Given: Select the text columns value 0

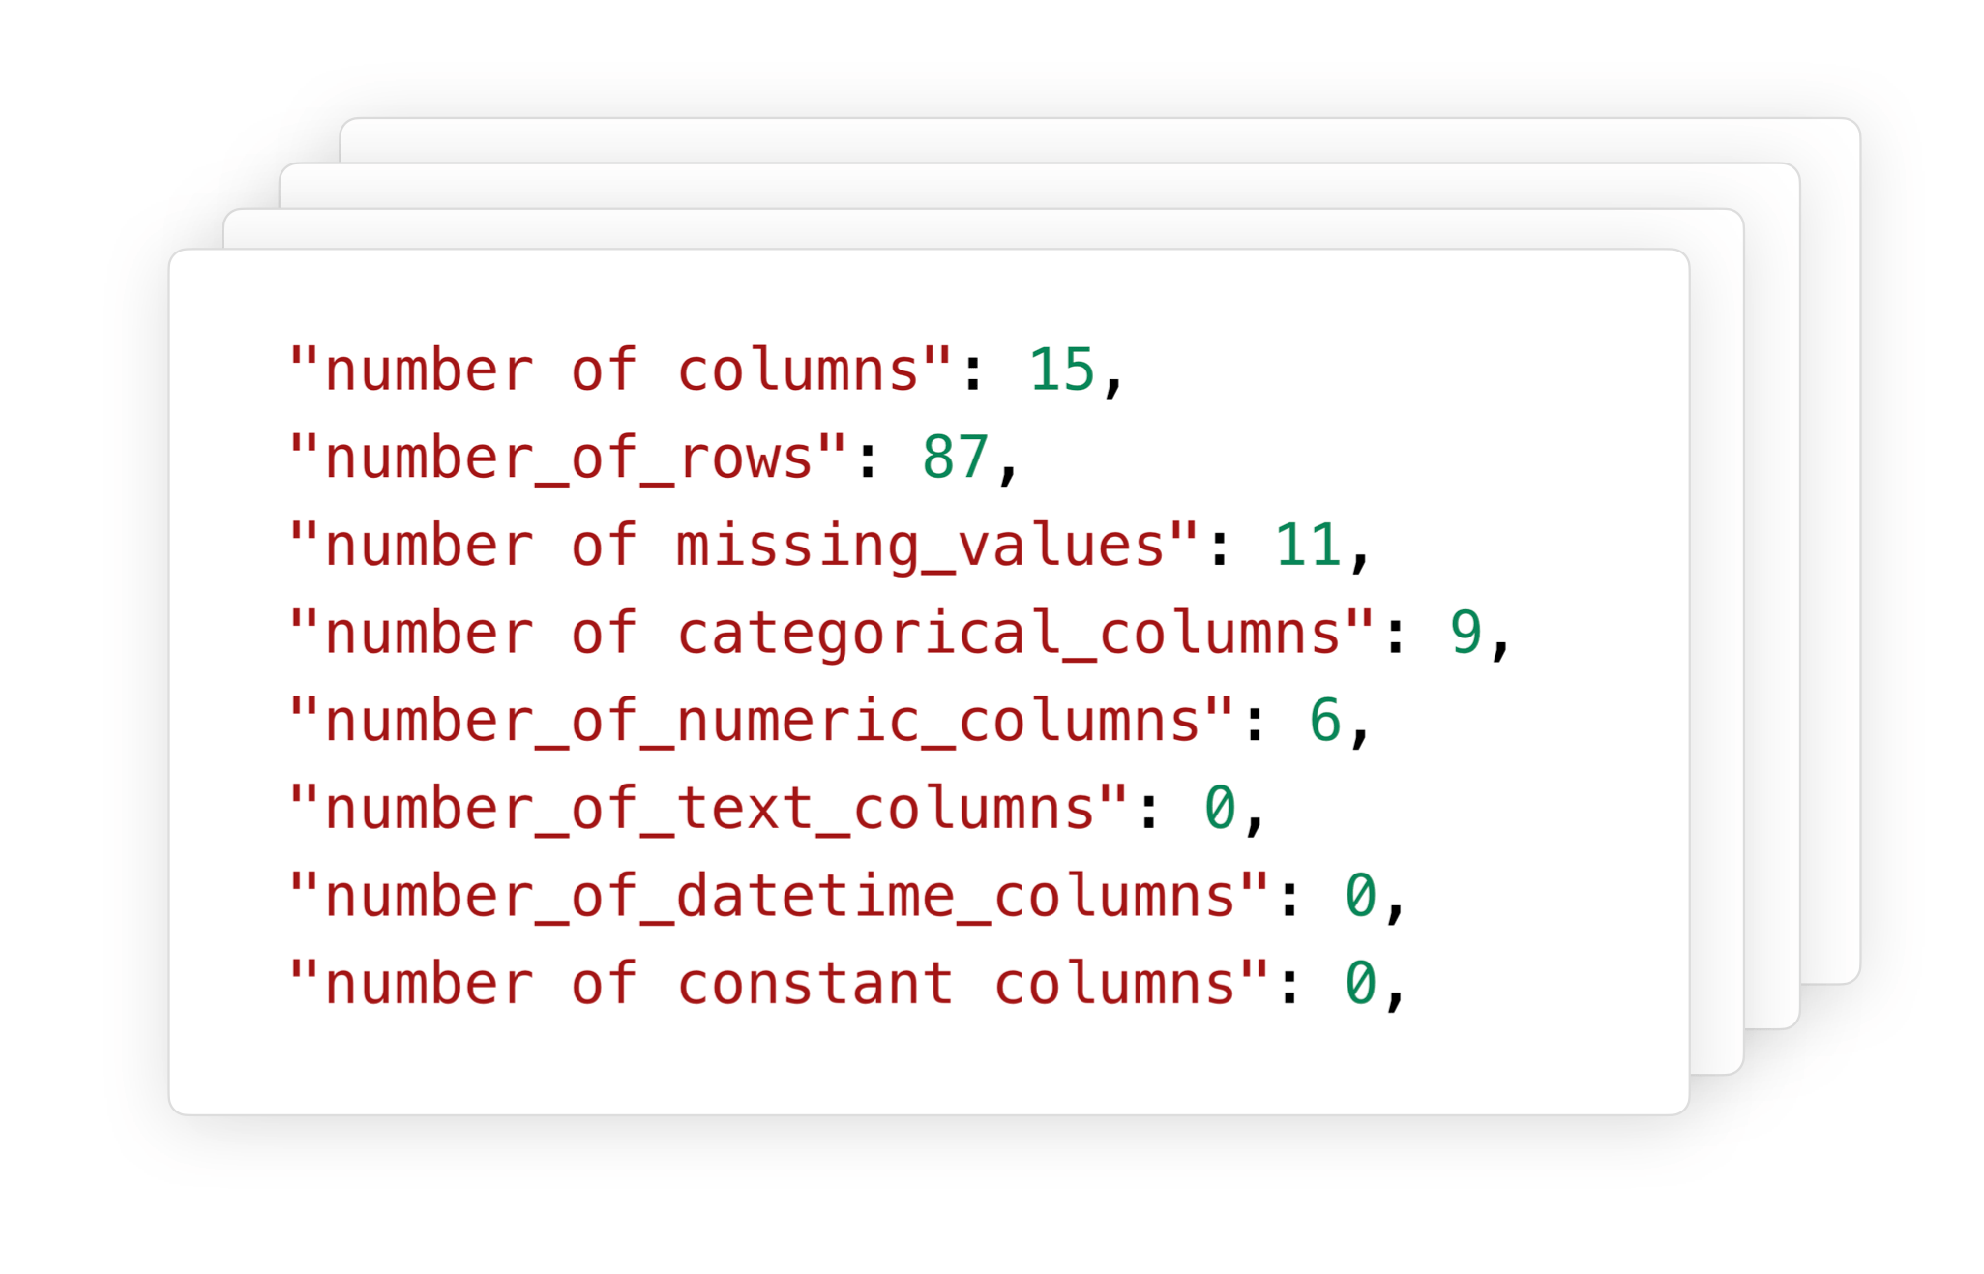Looking at the screenshot, I should tap(1220, 809).
